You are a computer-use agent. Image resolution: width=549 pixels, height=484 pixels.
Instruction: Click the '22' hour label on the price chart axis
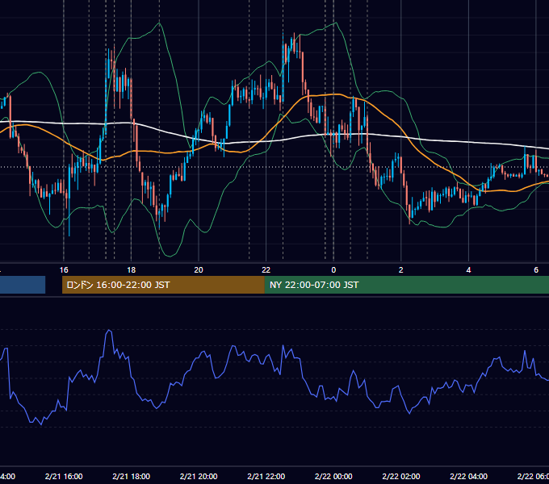pos(266,270)
